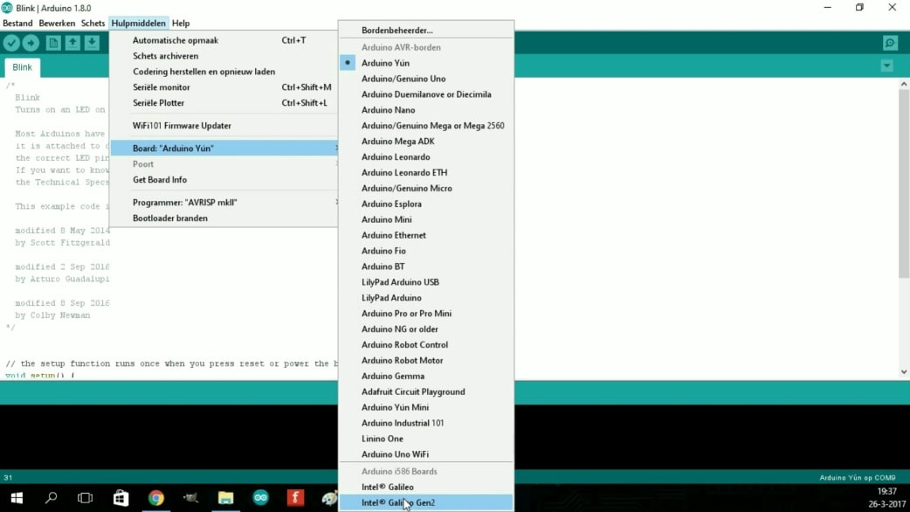Expand Programmer "AVRISP mkII" submenu
The image size is (910, 512).
pos(224,202)
